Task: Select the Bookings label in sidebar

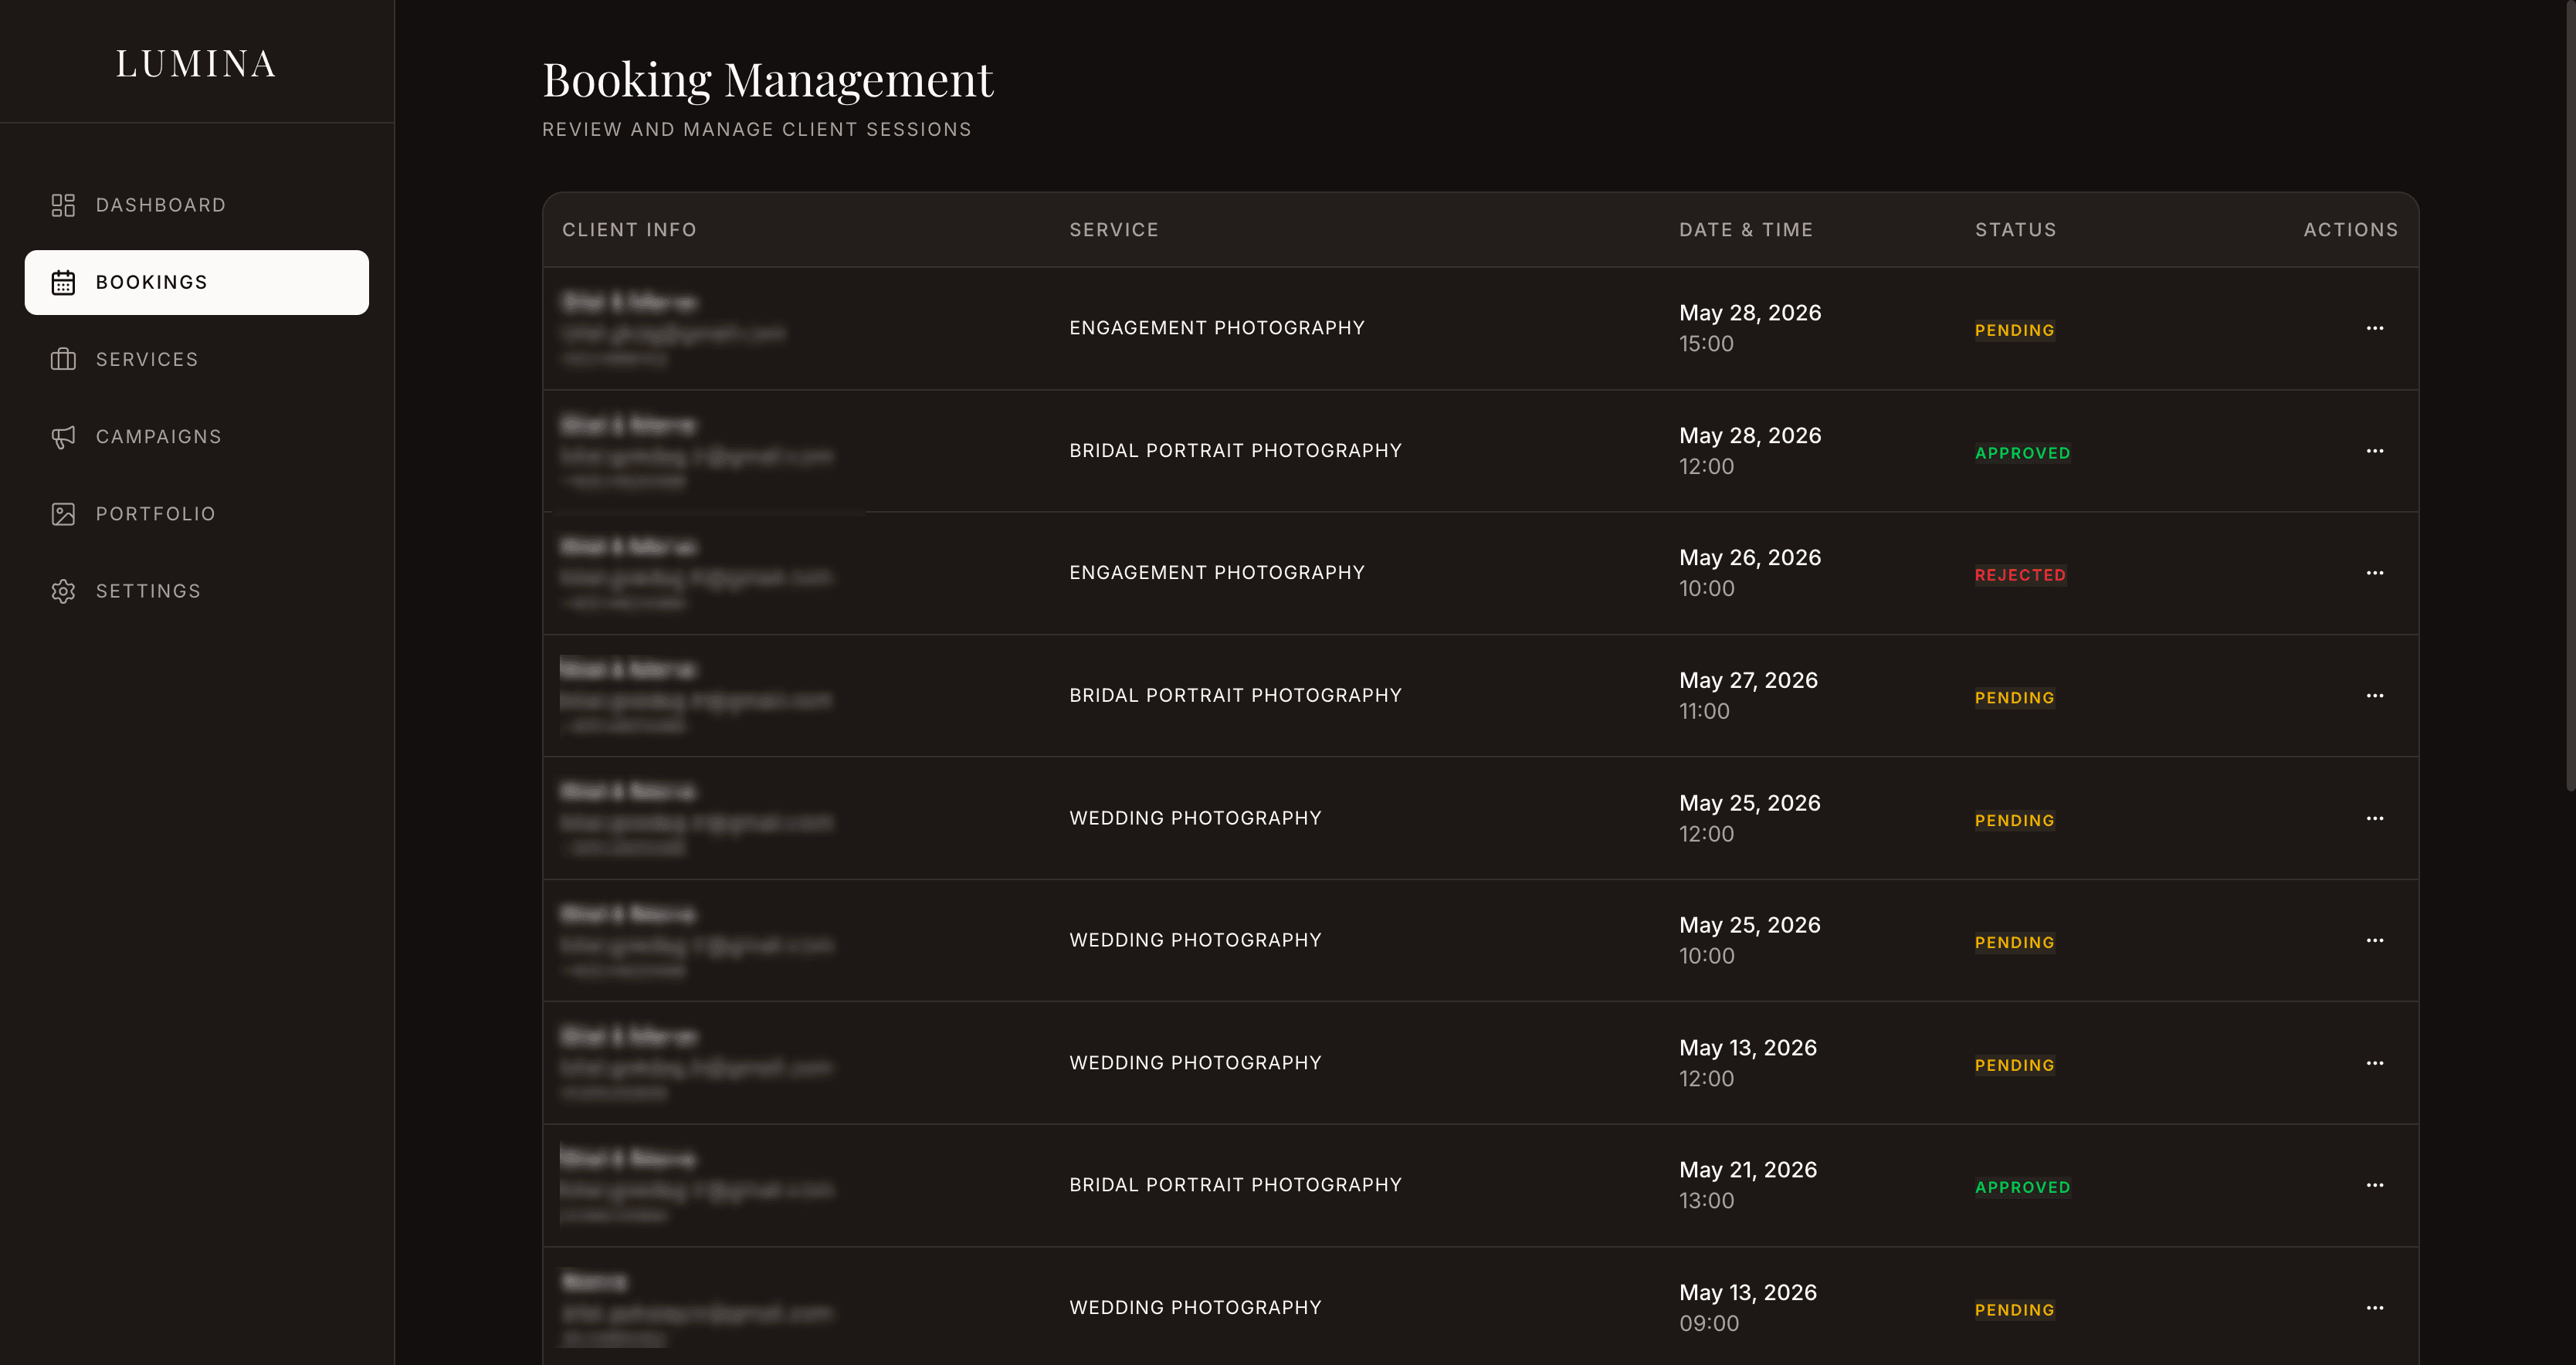Action: click(x=152, y=282)
